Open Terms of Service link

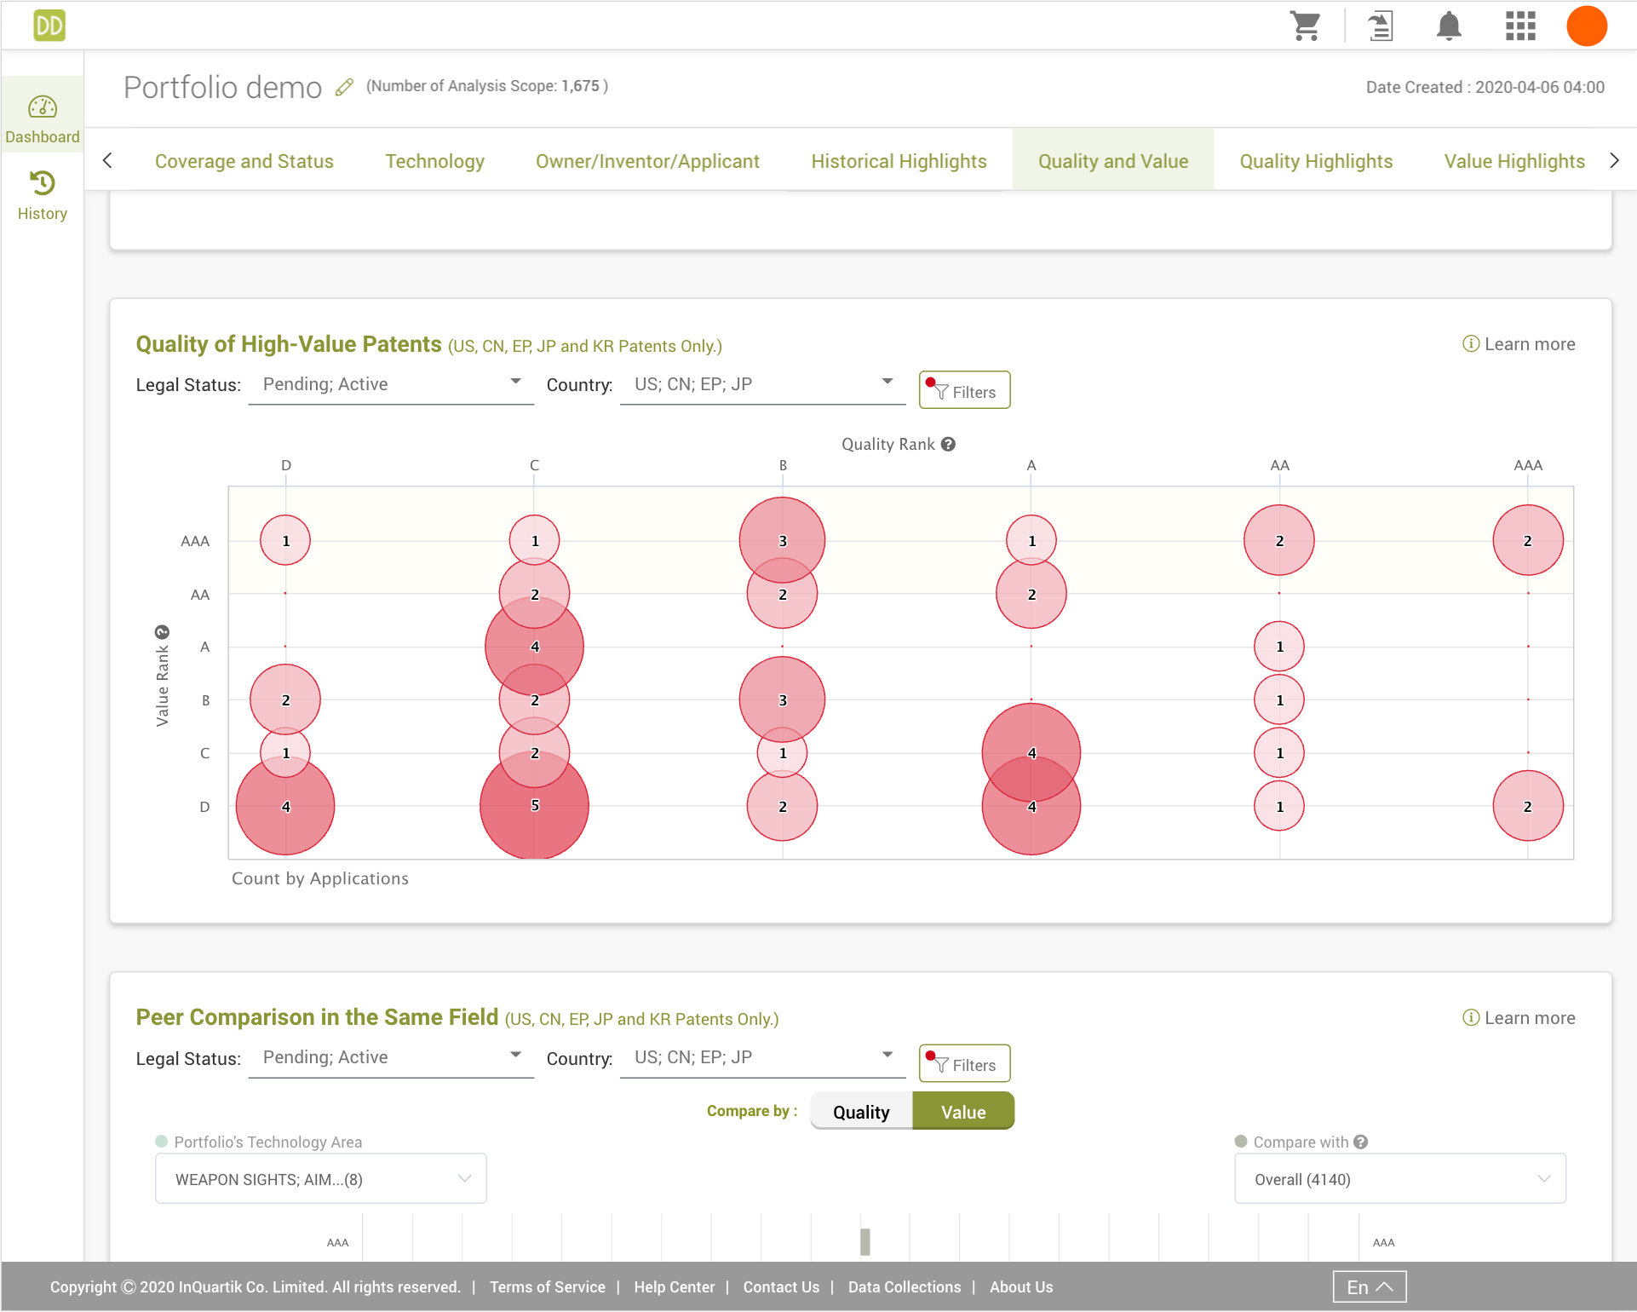547,1286
